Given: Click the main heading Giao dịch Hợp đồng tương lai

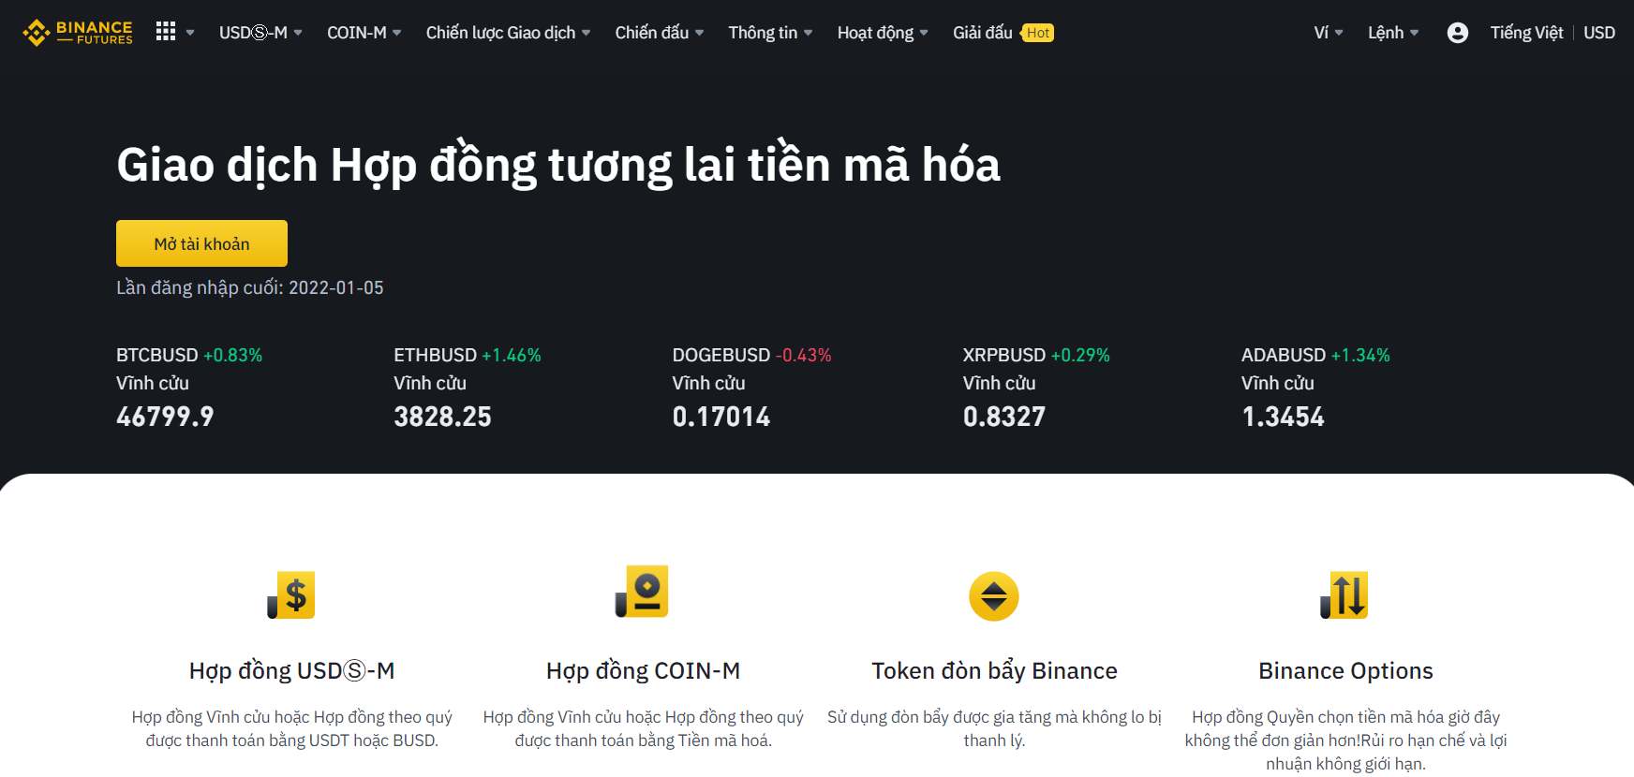Looking at the screenshot, I should (558, 166).
